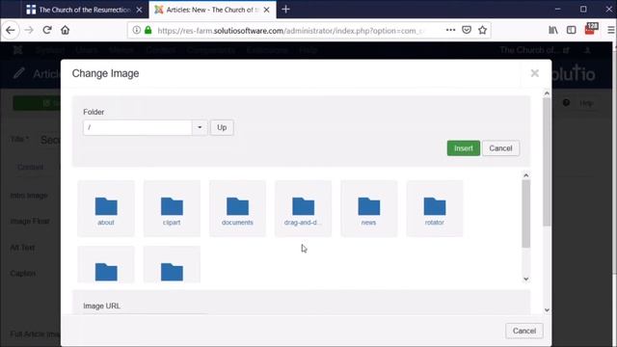Open the rotator folder
The width and height of the screenshot is (617, 347).
(435, 209)
